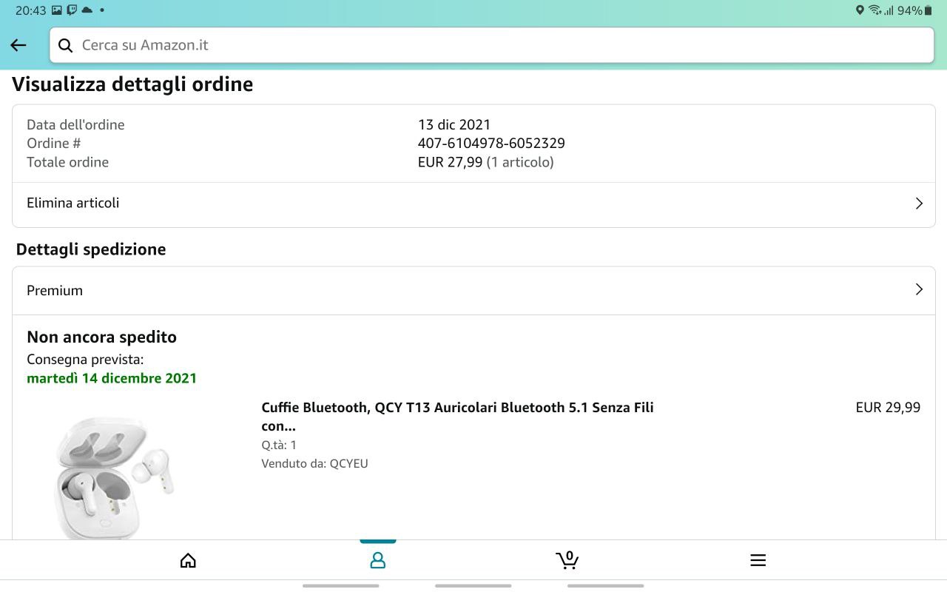Tap the battery status icon
This screenshot has height=592, width=947.
[x=929, y=10]
